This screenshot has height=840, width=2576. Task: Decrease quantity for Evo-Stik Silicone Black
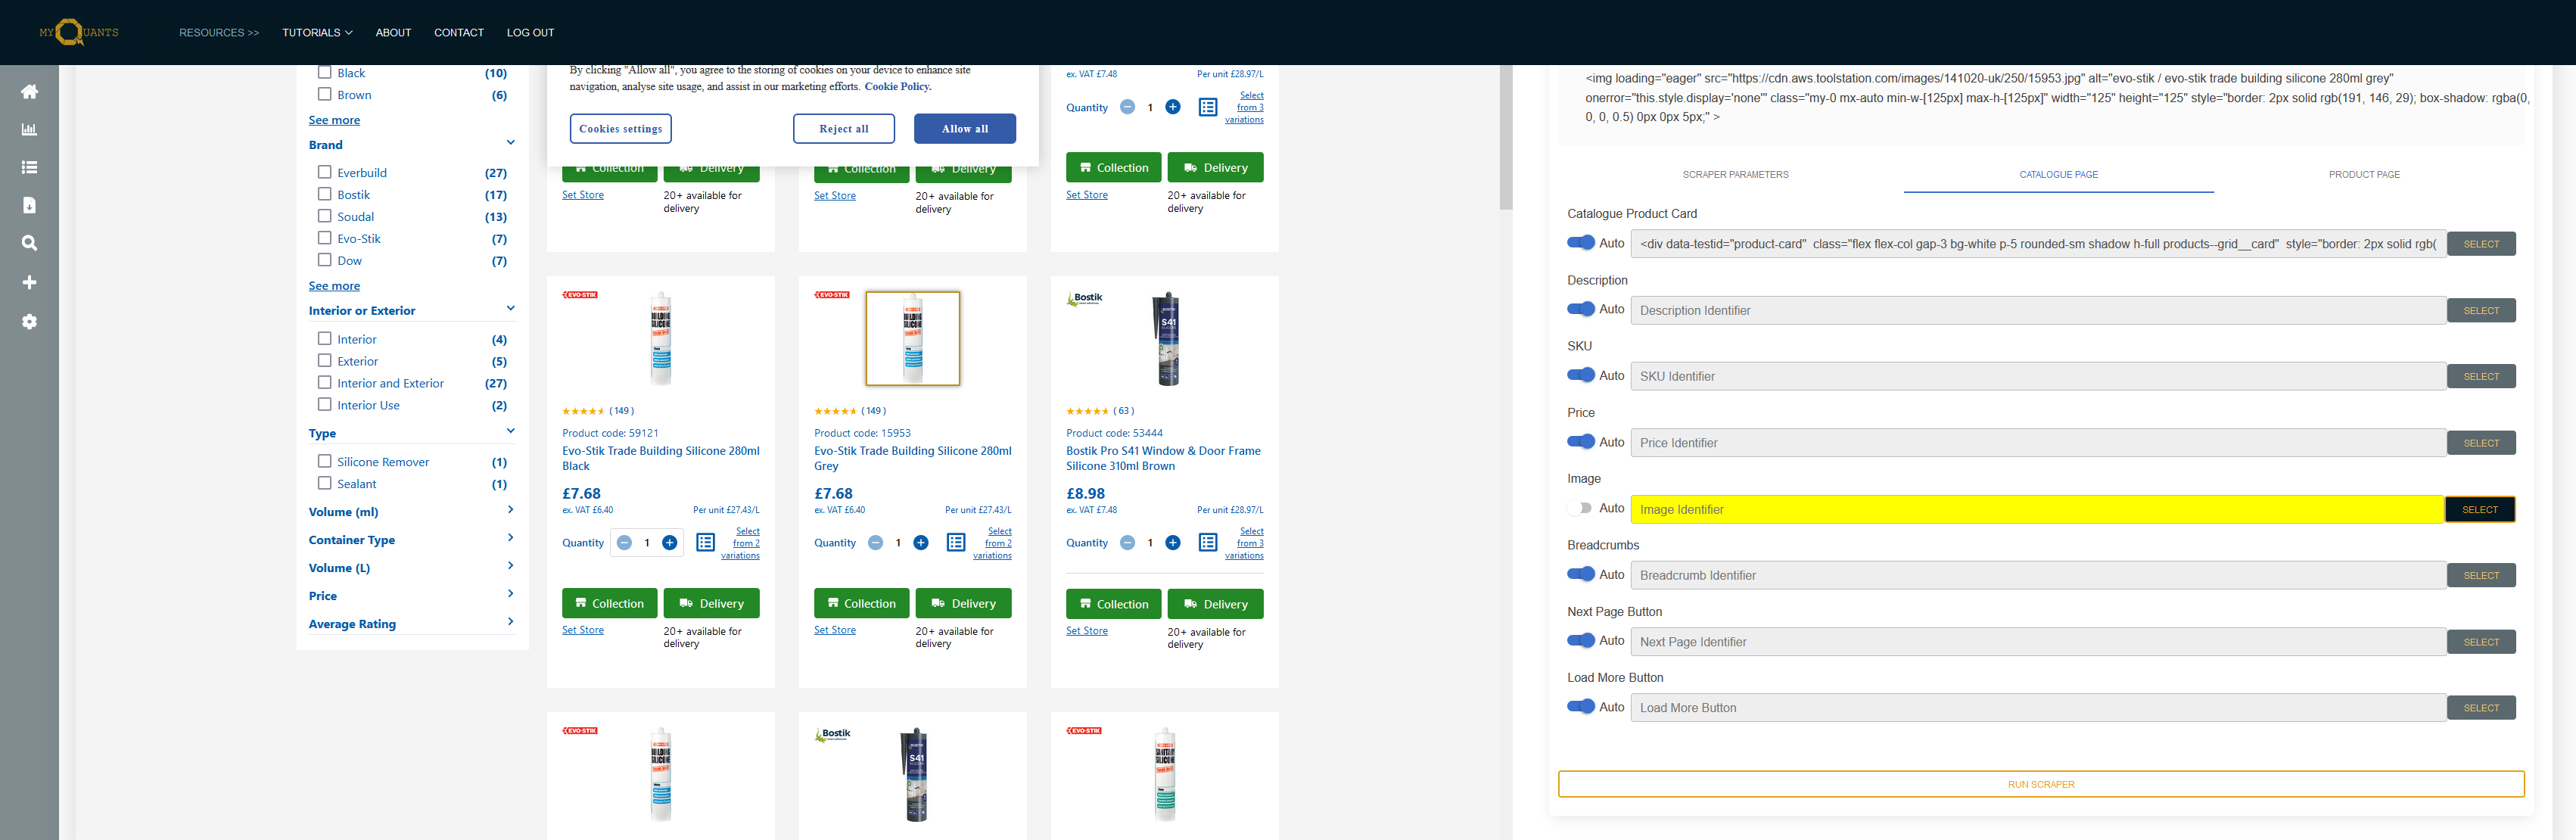(624, 543)
